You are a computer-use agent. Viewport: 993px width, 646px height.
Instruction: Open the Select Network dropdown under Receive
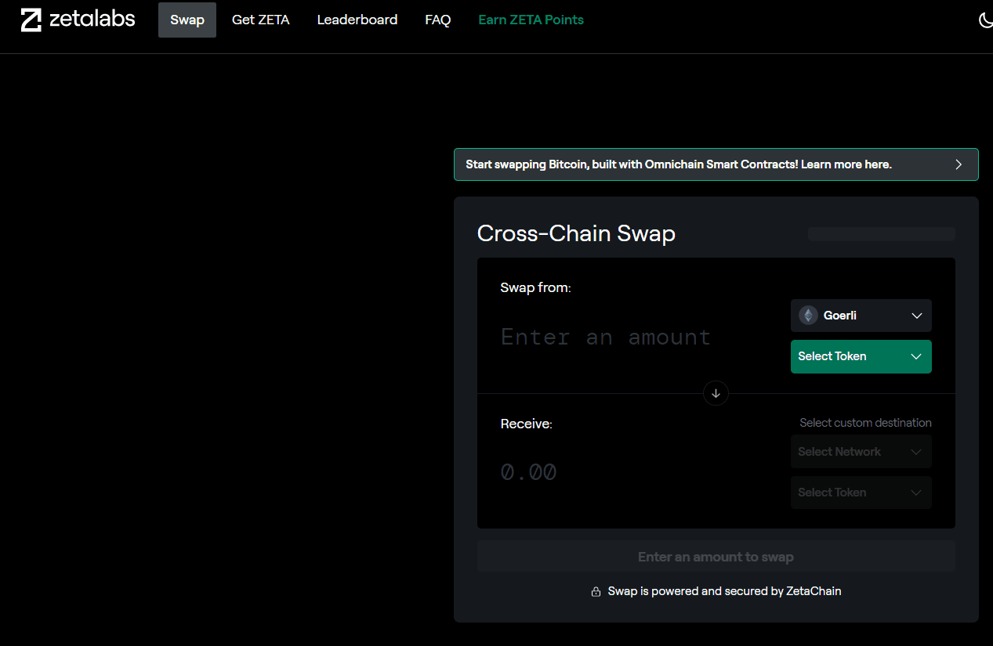[861, 452]
